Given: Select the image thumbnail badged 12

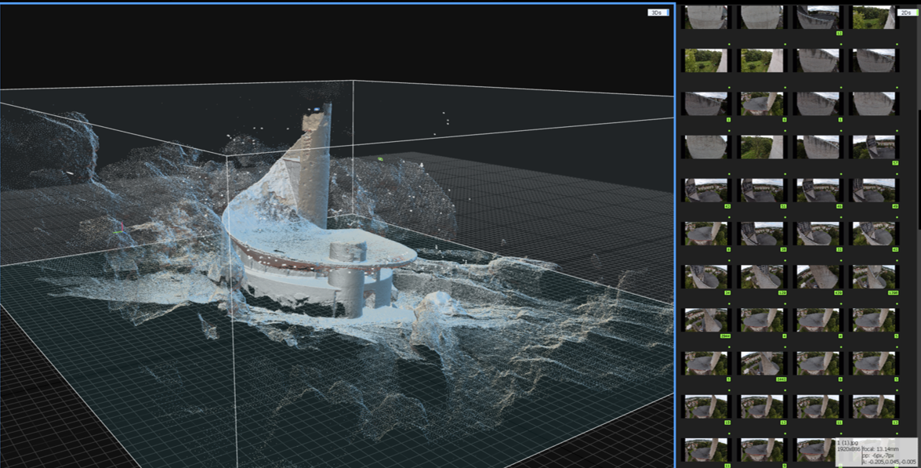Looking at the screenshot, I should [818, 17].
